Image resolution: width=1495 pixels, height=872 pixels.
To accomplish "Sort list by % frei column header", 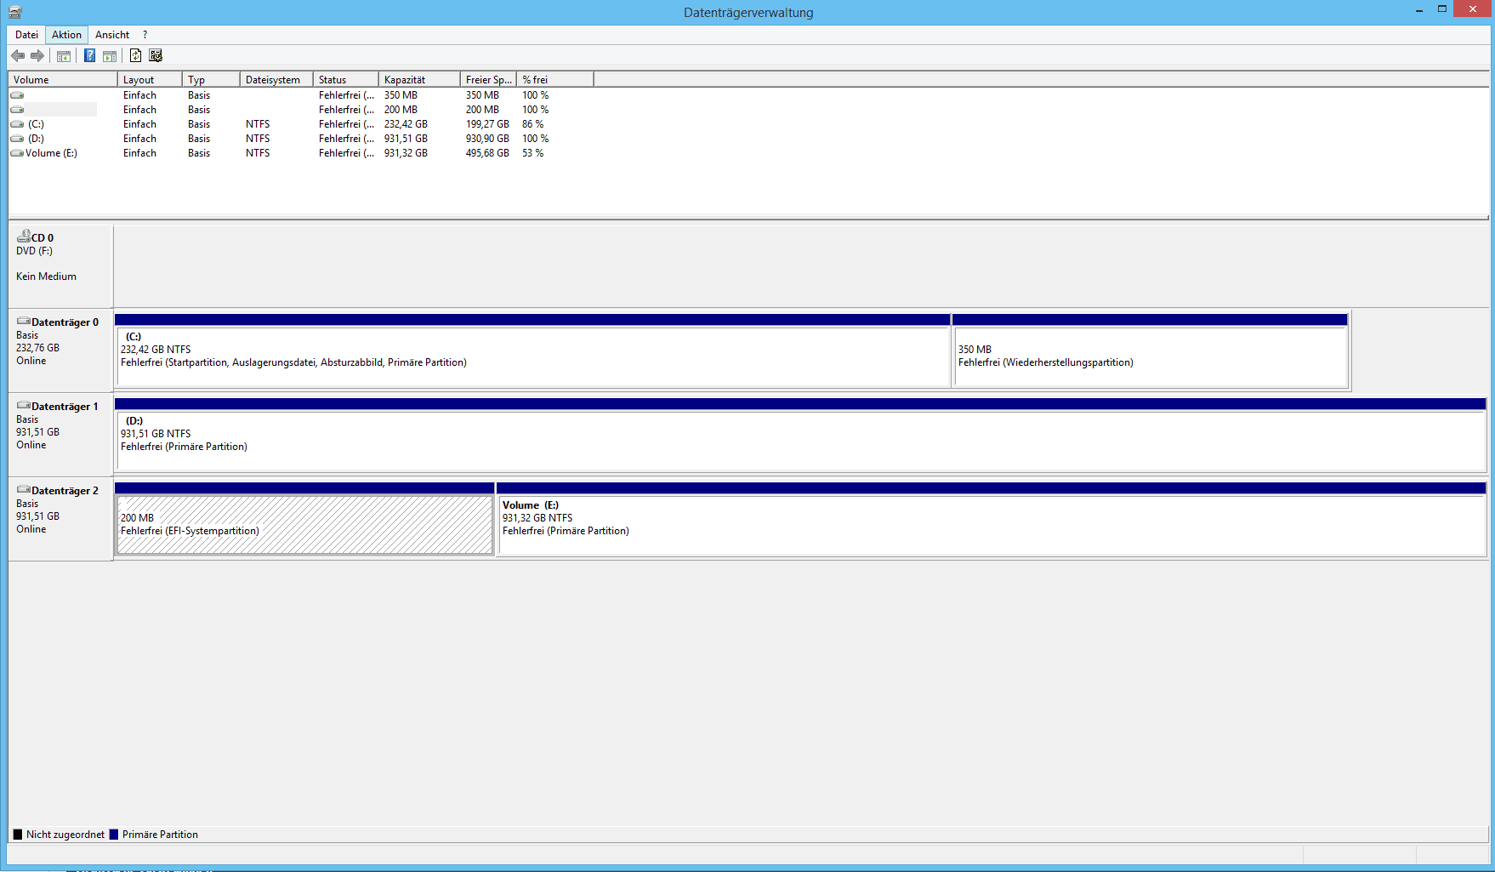I will (x=555, y=80).
